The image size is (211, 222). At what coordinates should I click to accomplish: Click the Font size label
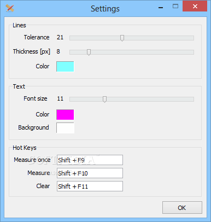[36, 98]
